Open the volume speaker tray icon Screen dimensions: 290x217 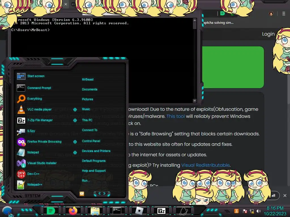point(259,211)
